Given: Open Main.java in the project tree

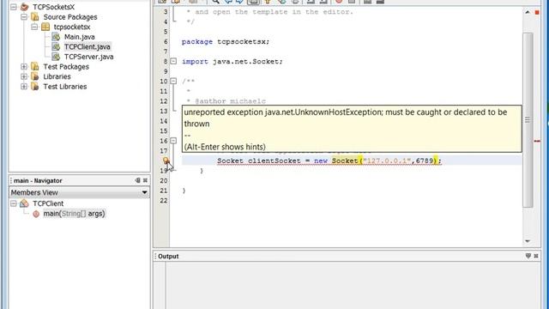Looking at the screenshot, I should (80, 37).
